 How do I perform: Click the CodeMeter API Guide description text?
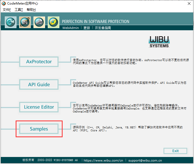coord(130,84)
